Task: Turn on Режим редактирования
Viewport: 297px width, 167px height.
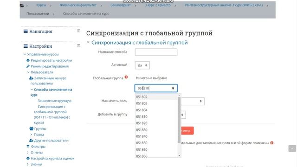Action: point(50,66)
